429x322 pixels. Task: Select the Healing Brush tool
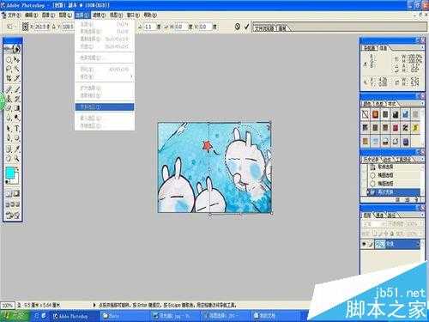tap(9, 90)
